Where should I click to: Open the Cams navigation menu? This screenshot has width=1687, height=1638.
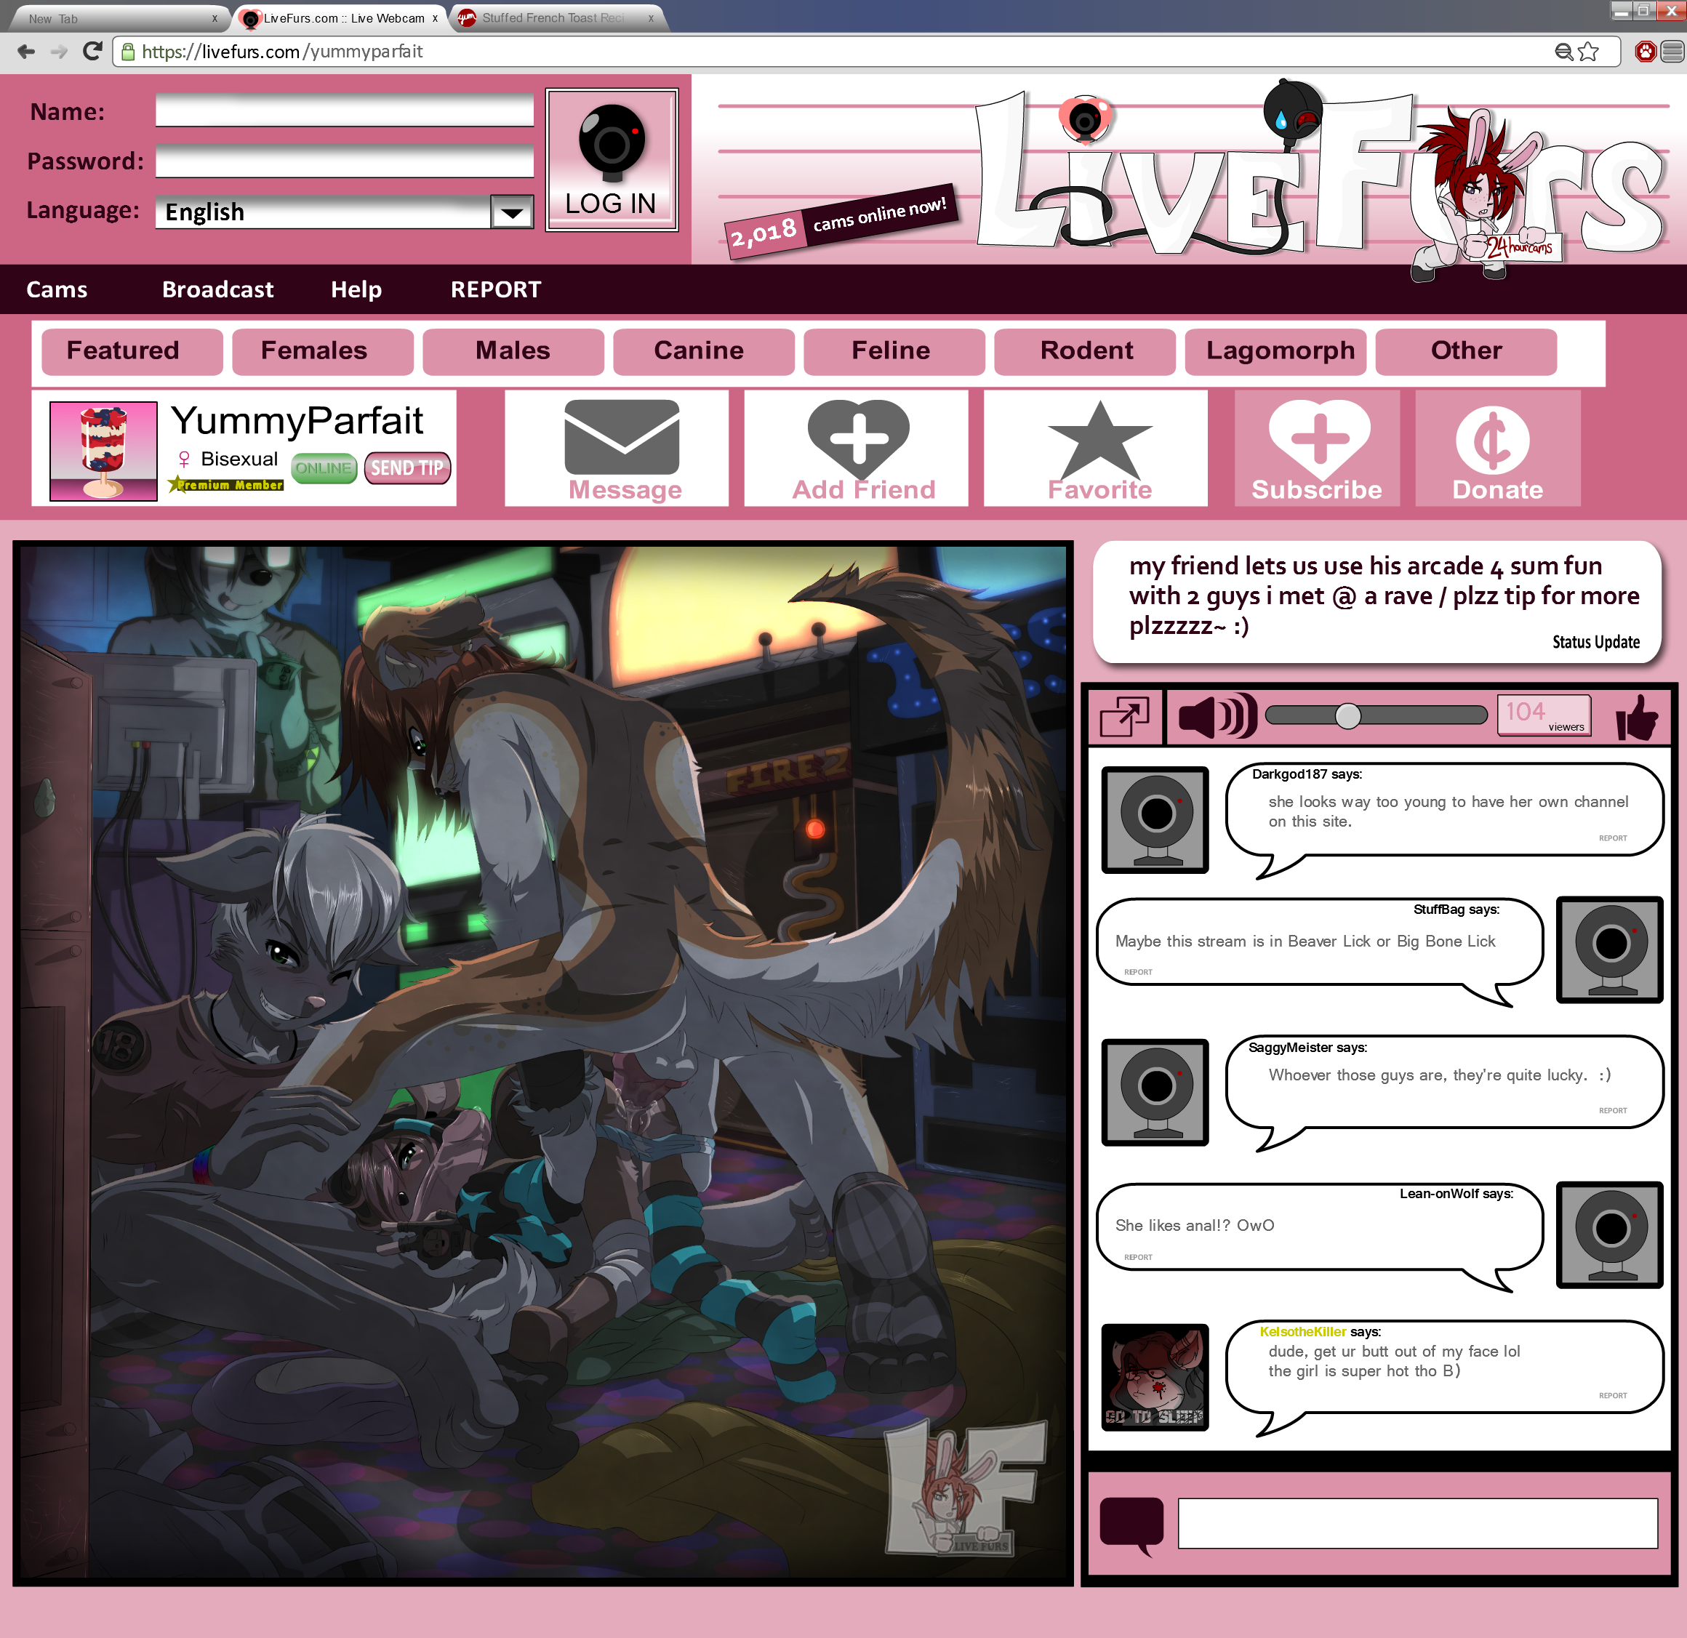click(57, 289)
